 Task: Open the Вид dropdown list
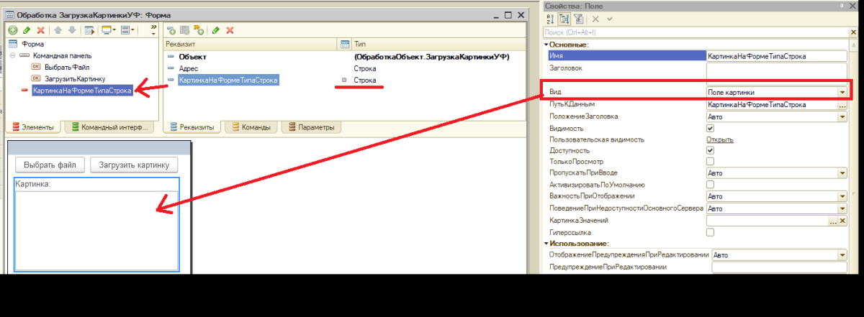point(842,93)
